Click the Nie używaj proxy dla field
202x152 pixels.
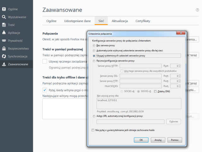coord(139,103)
